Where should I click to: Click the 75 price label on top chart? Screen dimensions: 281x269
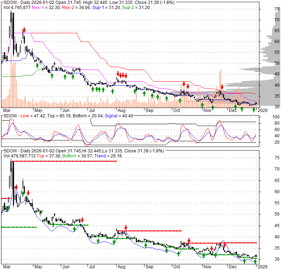[x=277, y=9]
